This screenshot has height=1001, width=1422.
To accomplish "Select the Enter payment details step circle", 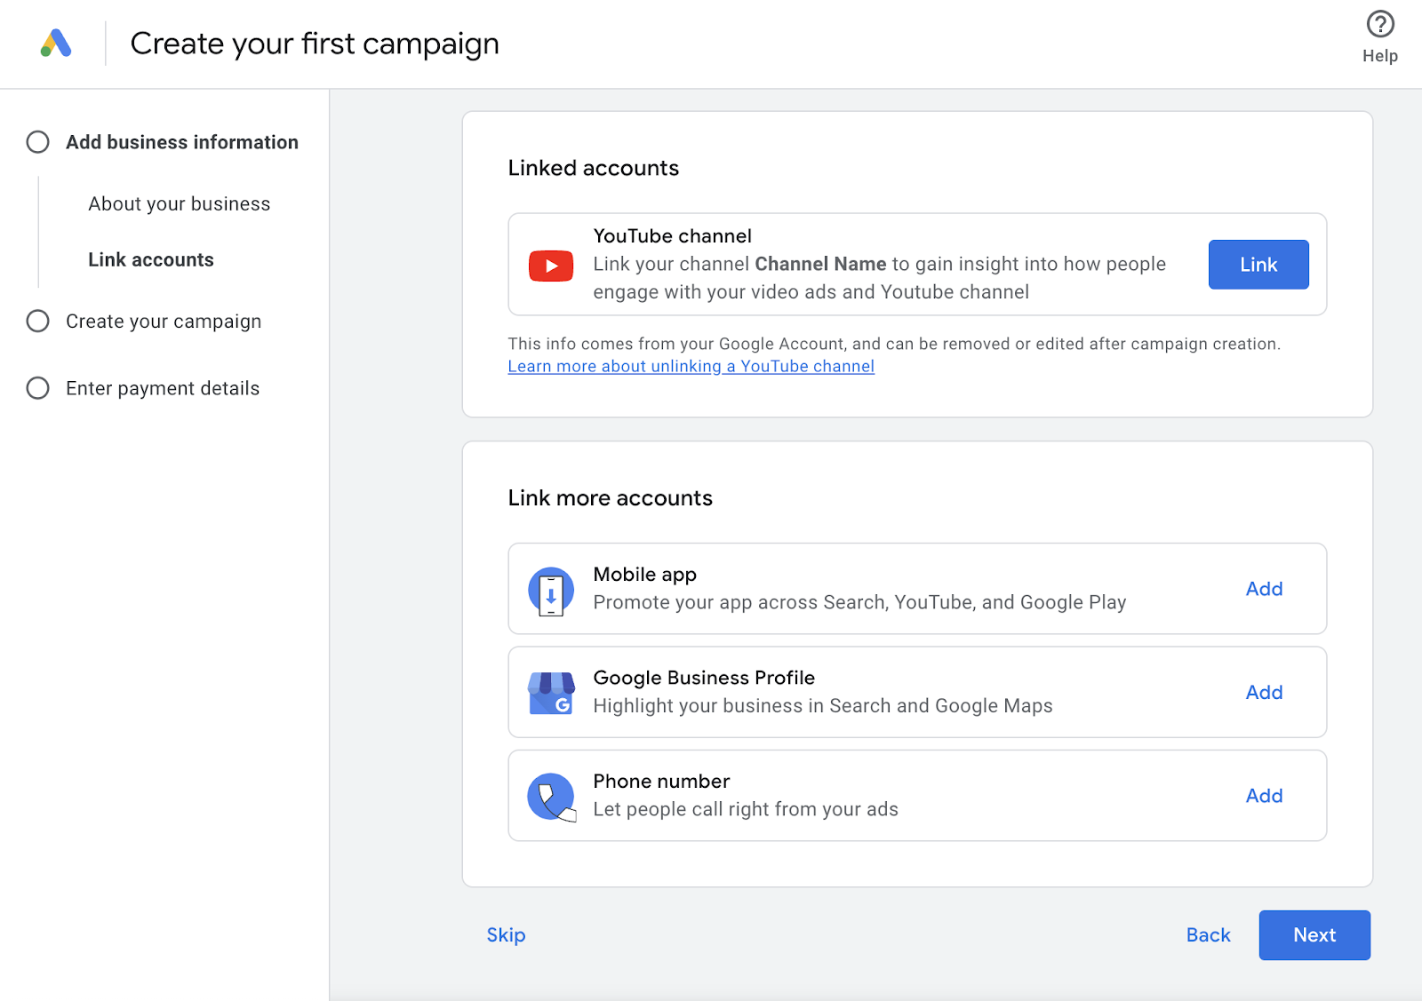I will pos(37,387).
